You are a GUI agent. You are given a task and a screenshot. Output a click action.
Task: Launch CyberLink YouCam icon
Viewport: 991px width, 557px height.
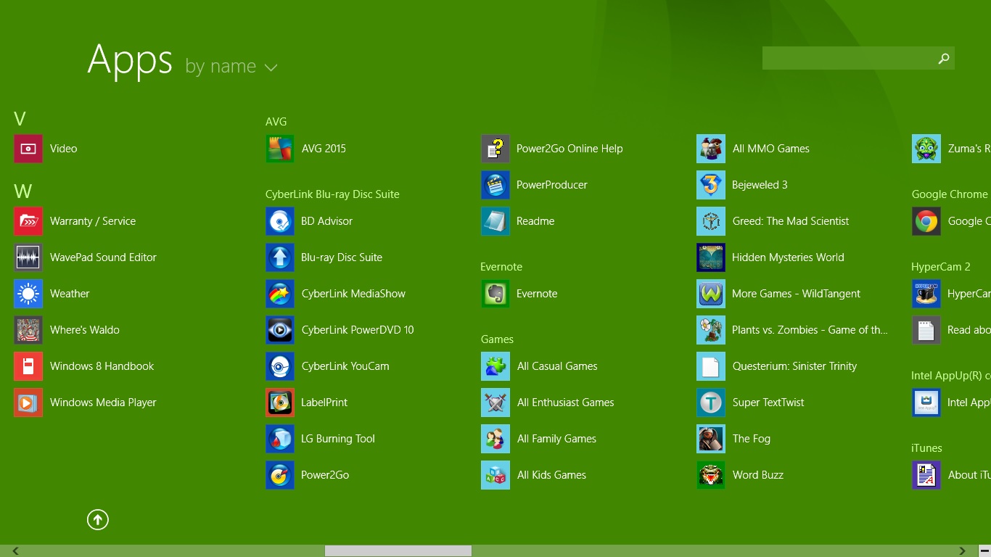(x=280, y=366)
